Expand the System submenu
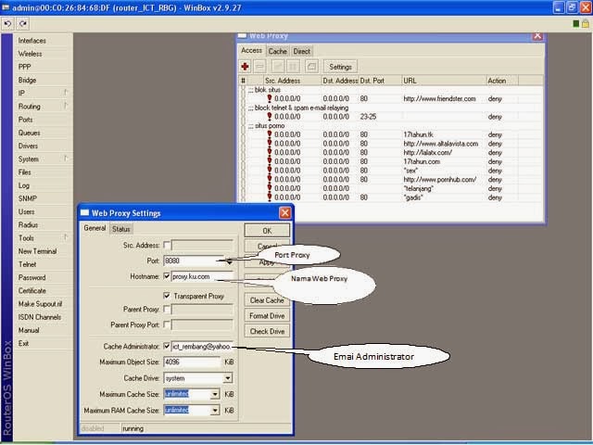The image size is (593, 445). click(x=66, y=159)
